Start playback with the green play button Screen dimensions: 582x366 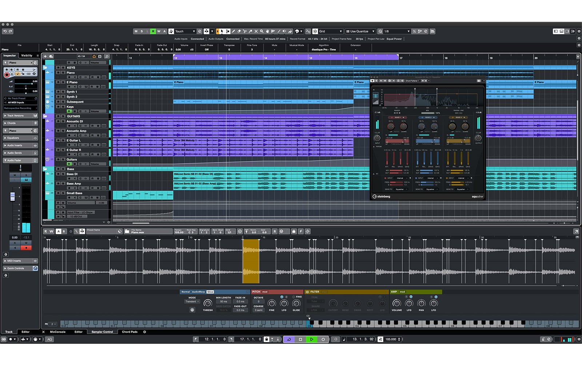312,339
